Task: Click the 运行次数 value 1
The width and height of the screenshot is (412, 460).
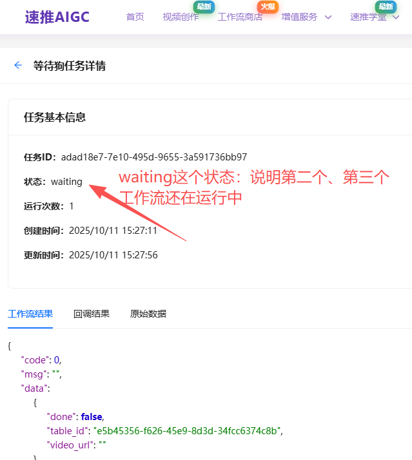Action: click(72, 206)
